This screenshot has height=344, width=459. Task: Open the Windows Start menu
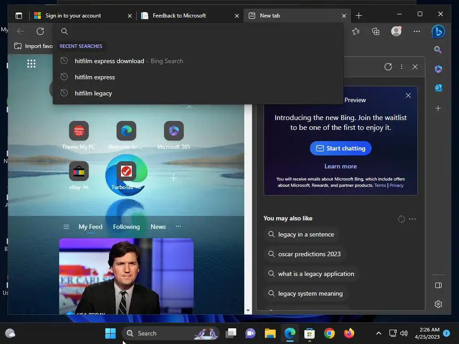[x=110, y=333]
